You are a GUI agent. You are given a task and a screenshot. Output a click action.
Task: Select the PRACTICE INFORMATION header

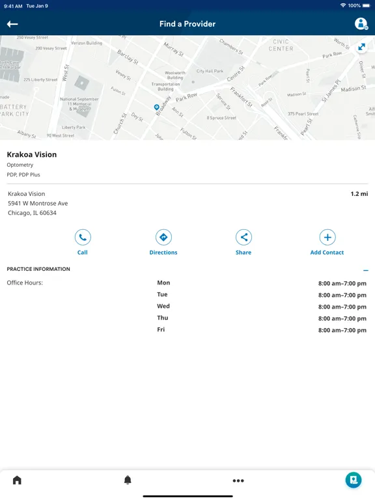coord(38,269)
